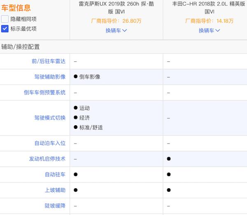247x215 pixels.
Task: Select the 经济 driving mode entry
Action: tap(84, 118)
